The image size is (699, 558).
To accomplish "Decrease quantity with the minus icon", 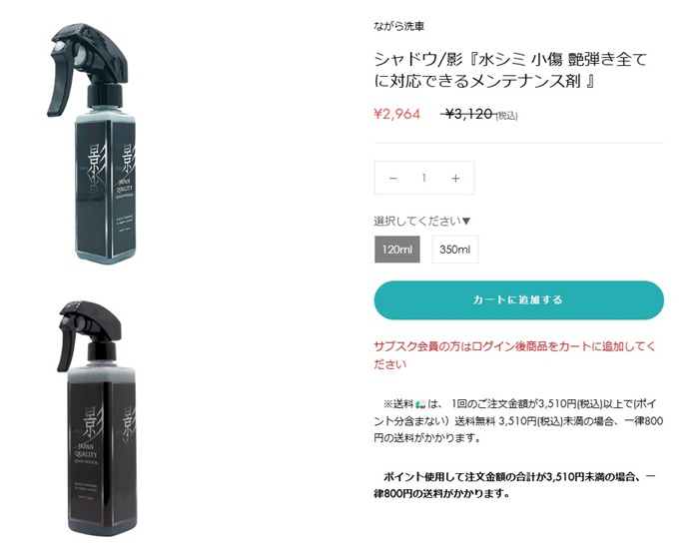I will pyautogui.click(x=393, y=179).
